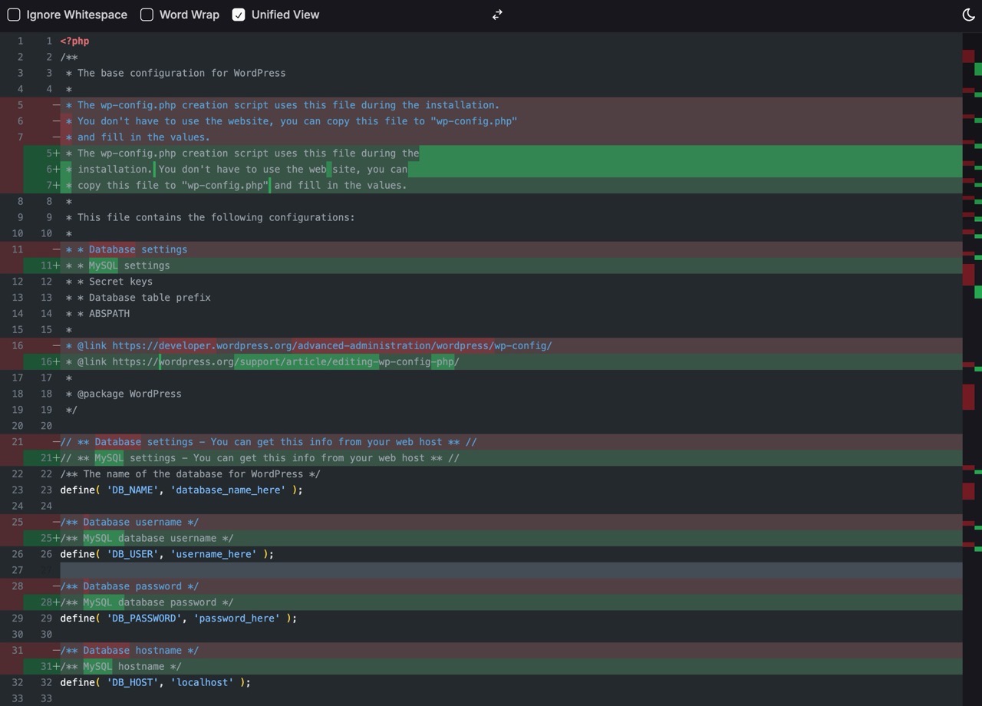Click the added '// ** MySQL settings' comment line
The image size is (982, 706).
click(481, 458)
